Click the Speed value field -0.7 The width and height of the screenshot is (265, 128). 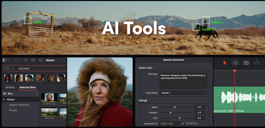tap(199, 107)
